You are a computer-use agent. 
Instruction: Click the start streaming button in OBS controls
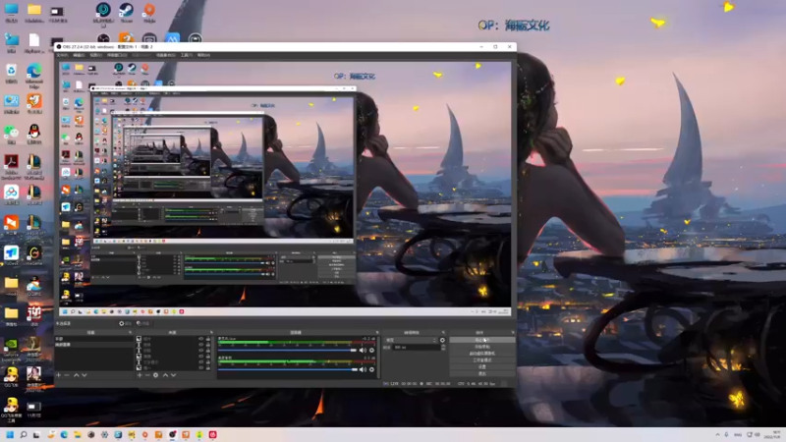click(x=482, y=340)
